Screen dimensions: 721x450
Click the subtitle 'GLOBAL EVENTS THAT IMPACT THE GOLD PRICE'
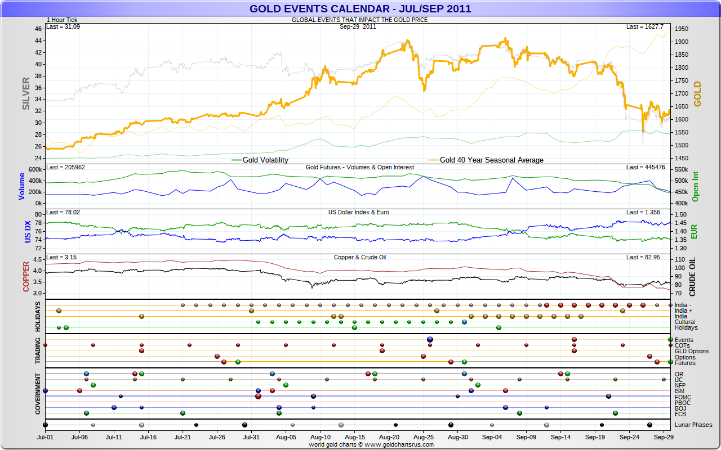359,20
